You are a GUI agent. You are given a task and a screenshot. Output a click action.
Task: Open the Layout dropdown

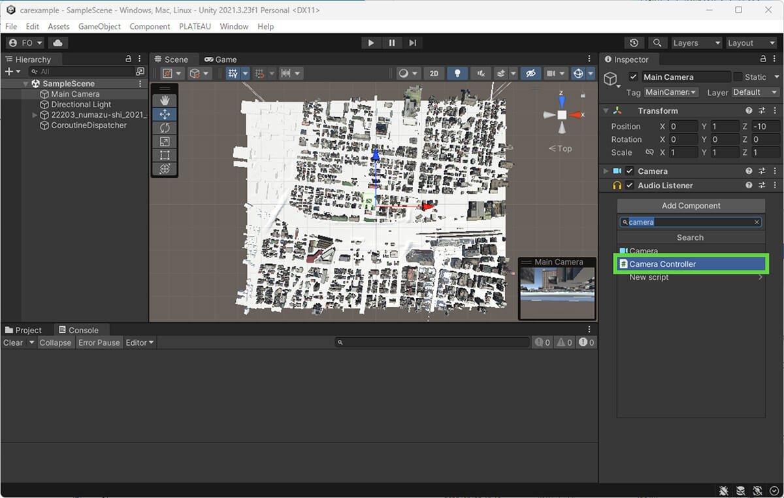(x=751, y=43)
